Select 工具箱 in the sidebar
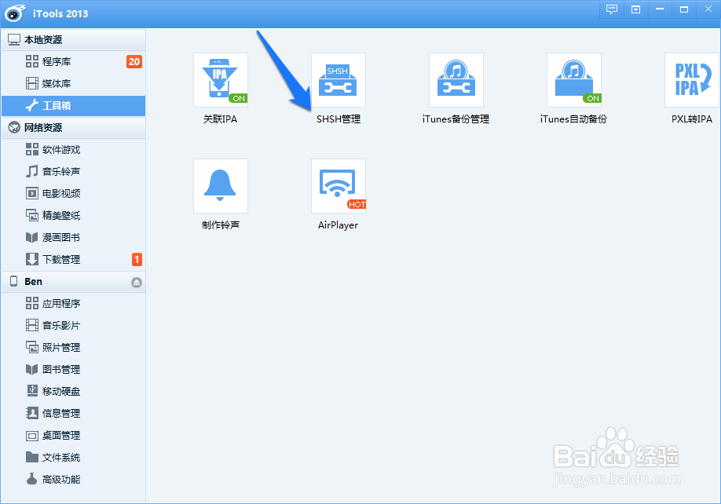Image resolution: width=721 pixels, height=504 pixels. tap(74, 106)
